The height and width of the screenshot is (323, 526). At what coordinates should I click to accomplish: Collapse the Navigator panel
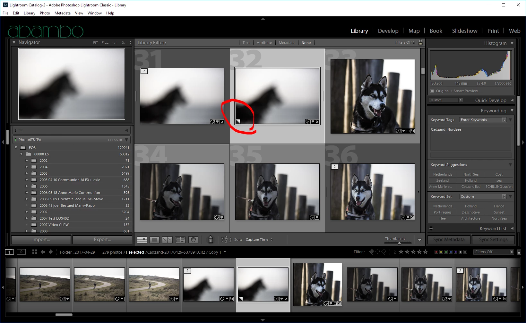coord(14,42)
